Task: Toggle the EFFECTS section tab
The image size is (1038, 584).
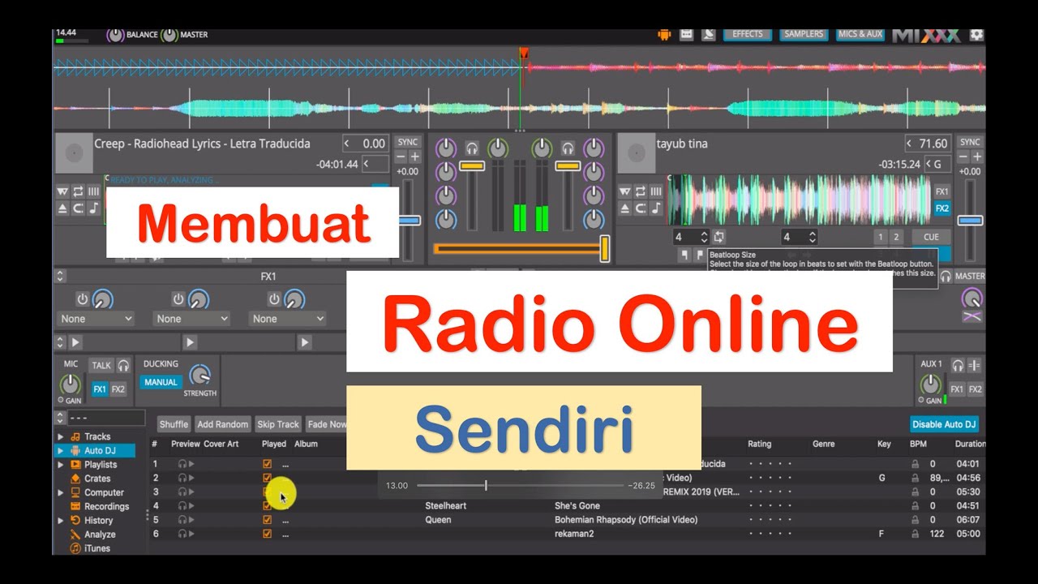Action: point(748,34)
